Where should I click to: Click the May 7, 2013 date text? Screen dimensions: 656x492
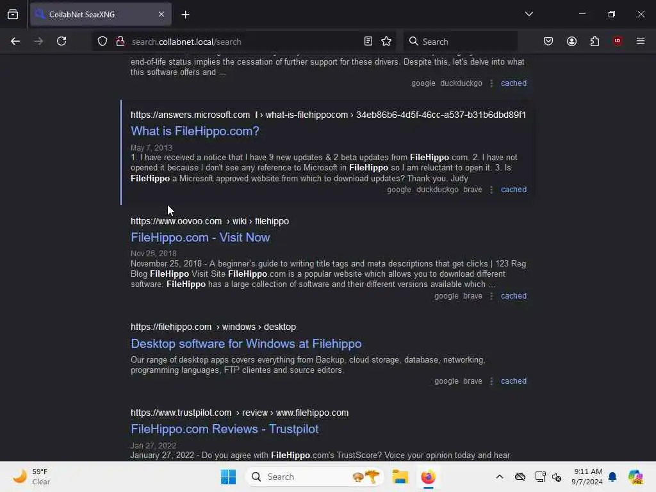pos(151,148)
